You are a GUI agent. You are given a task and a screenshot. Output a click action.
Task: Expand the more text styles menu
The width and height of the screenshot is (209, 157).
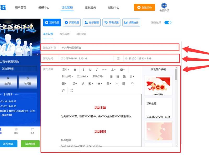coord(104,70)
